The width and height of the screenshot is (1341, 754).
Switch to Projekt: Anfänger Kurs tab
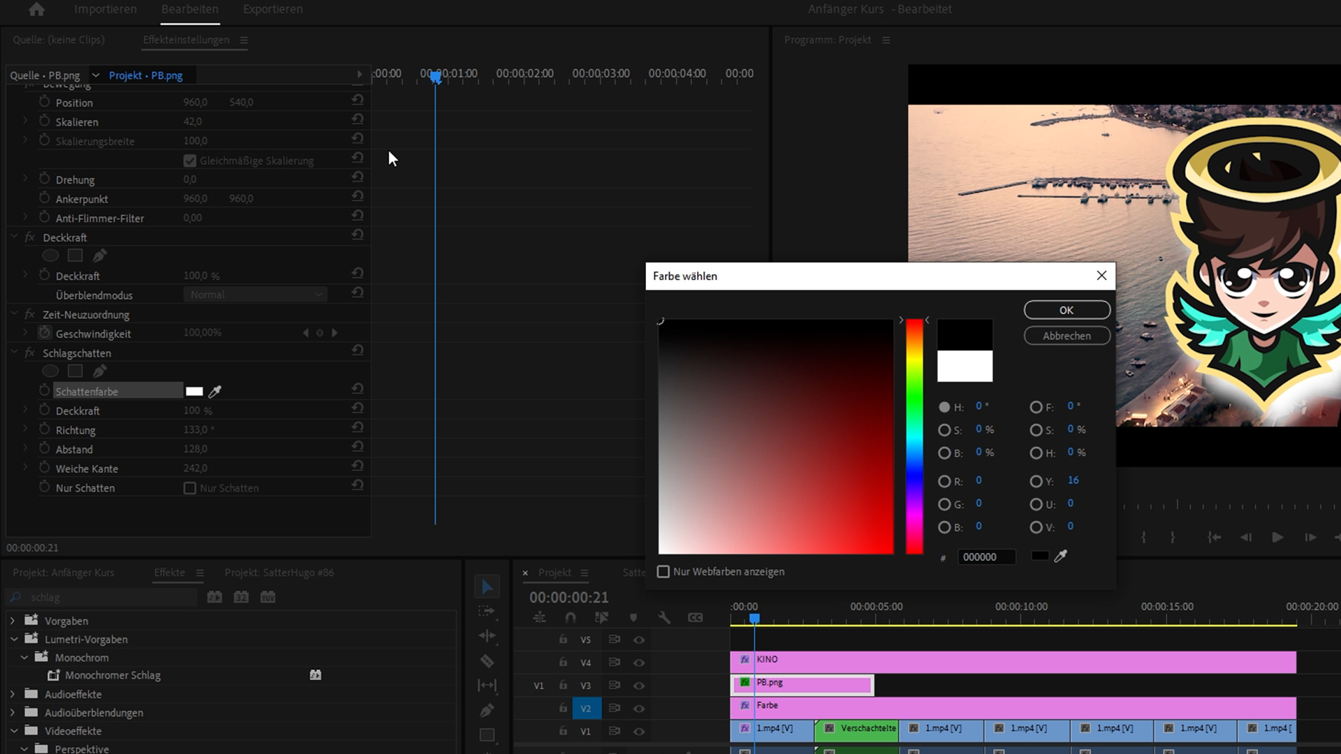coord(64,572)
